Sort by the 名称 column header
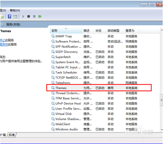Screen dimensions: 164x144 tap(66, 31)
